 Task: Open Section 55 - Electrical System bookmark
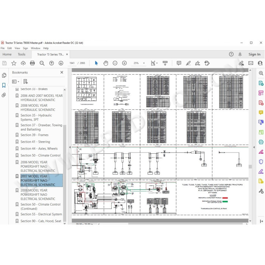[x=41, y=214]
